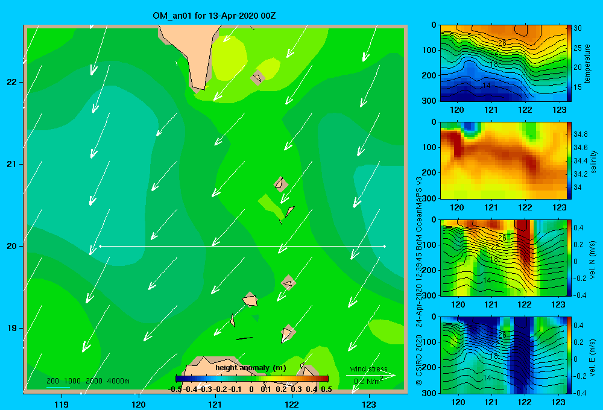The image size is (603, 410).
Task: Click the height anomaly color bar
Action: [252, 379]
